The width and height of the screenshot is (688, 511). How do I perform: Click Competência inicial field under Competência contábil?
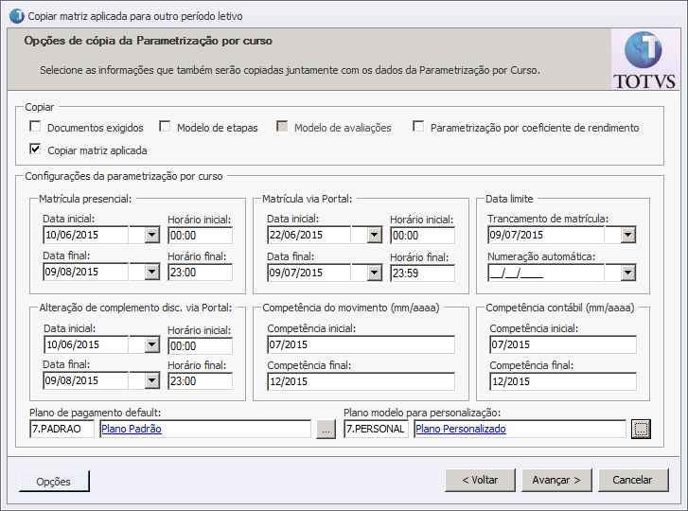(562, 344)
